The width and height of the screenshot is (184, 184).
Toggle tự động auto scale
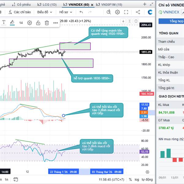(x=147, y=179)
